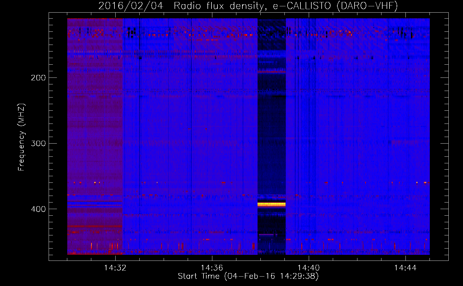The height and width of the screenshot is (286, 463).
Task: Click the Start Time axis label
Action: click(x=248, y=276)
